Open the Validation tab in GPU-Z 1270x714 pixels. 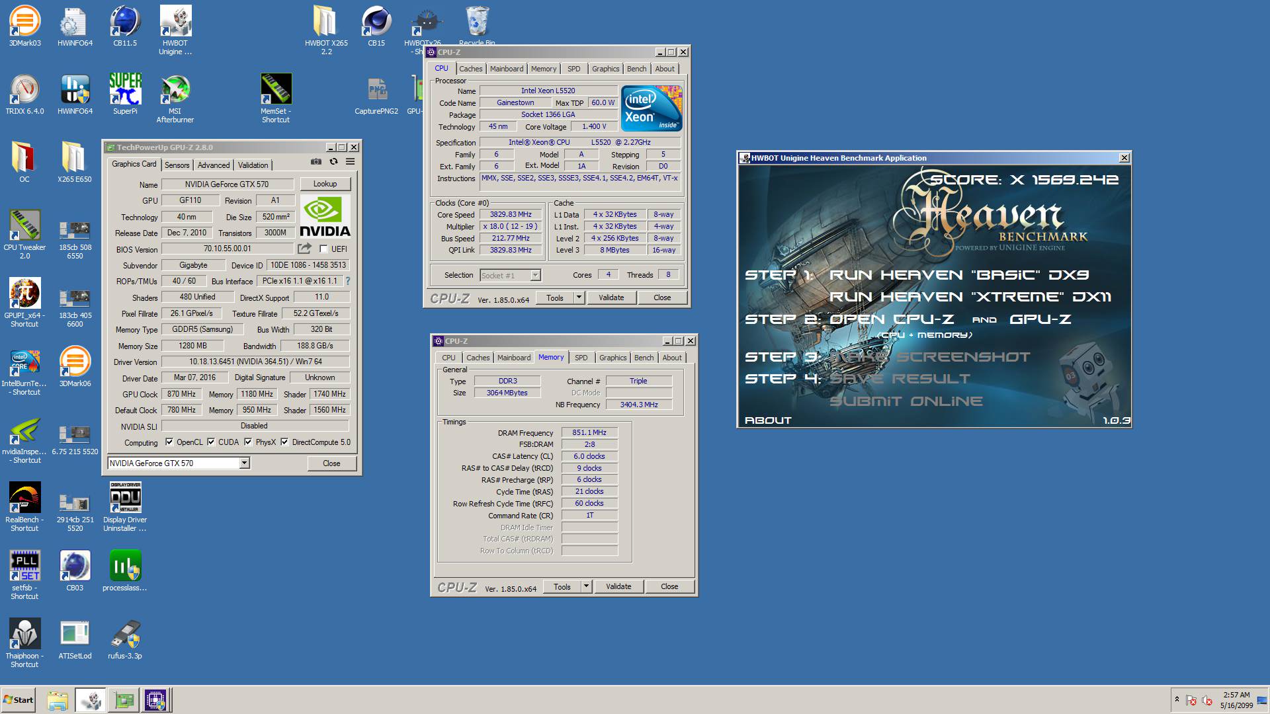pos(253,165)
